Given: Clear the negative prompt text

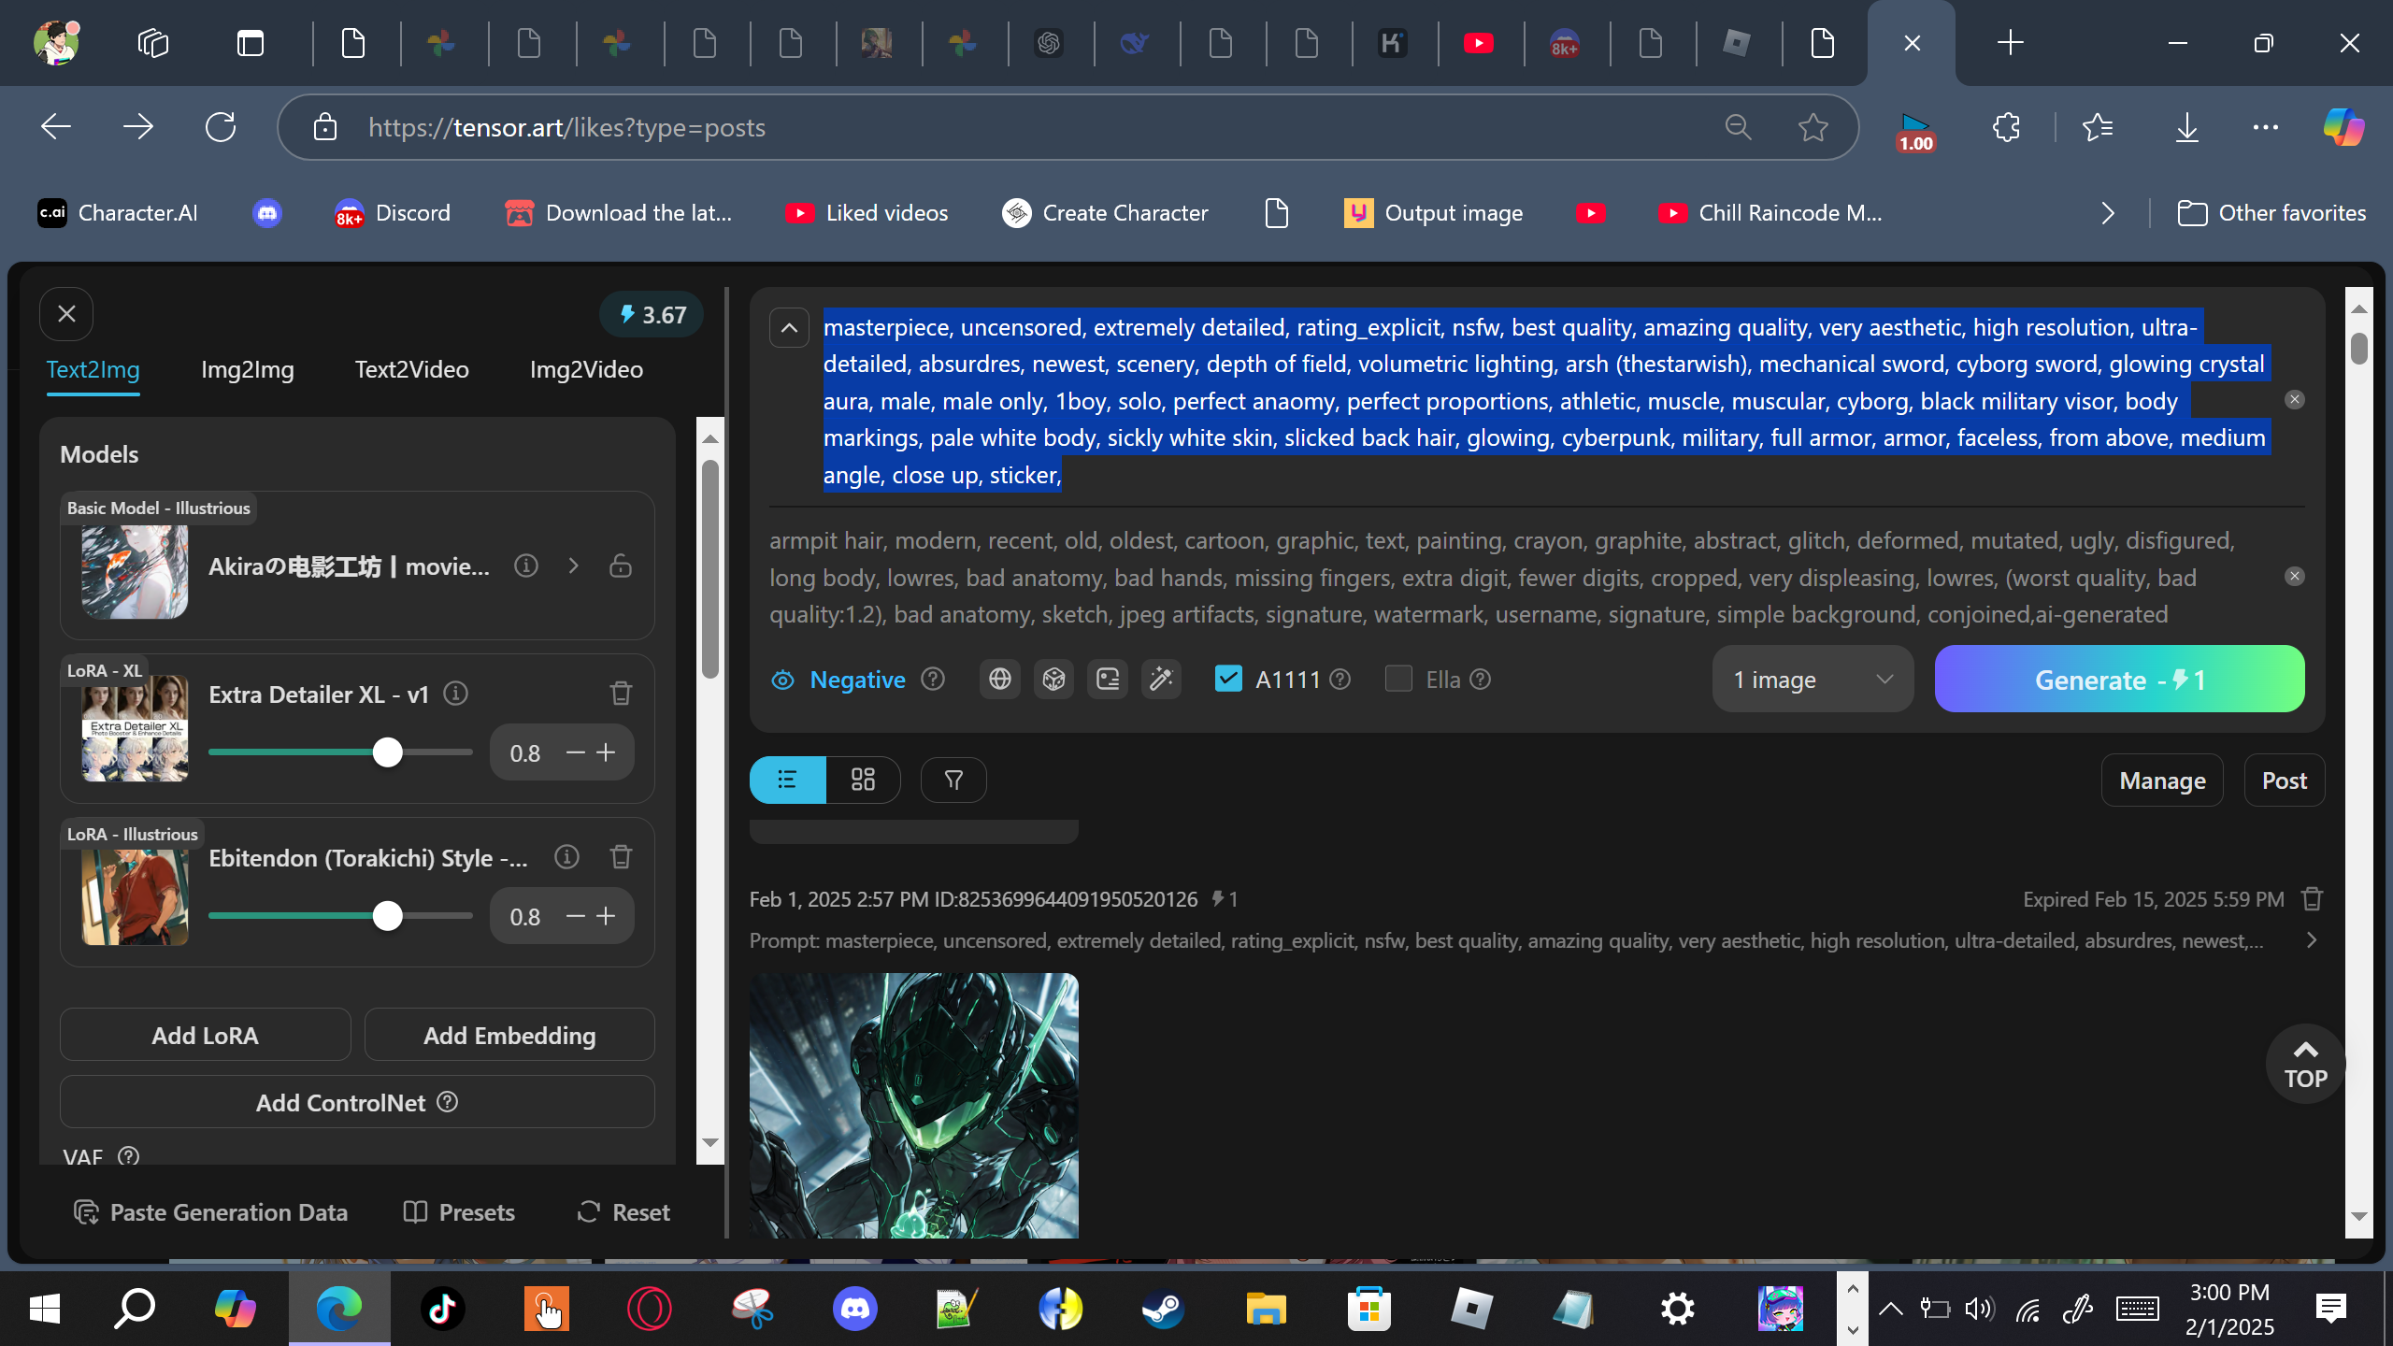Looking at the screenshot, I should pos(2294,577).
